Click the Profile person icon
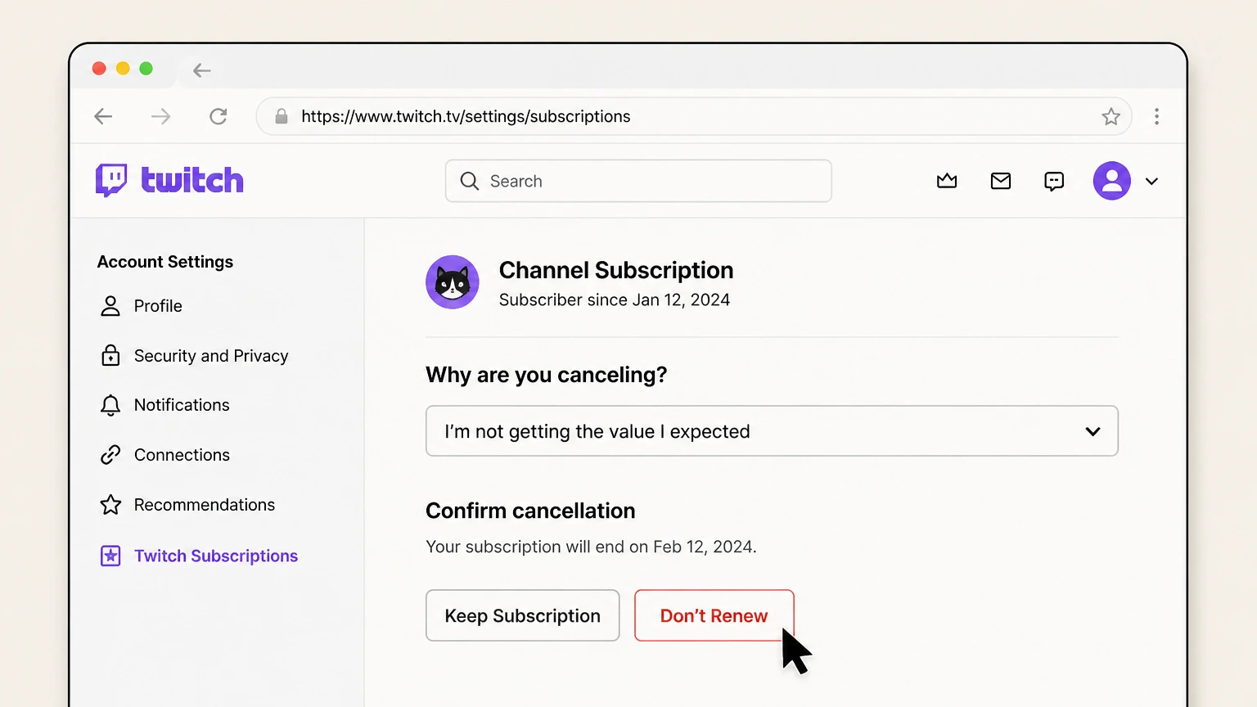Screen dimensions: 1257x707 pos(110,306)
